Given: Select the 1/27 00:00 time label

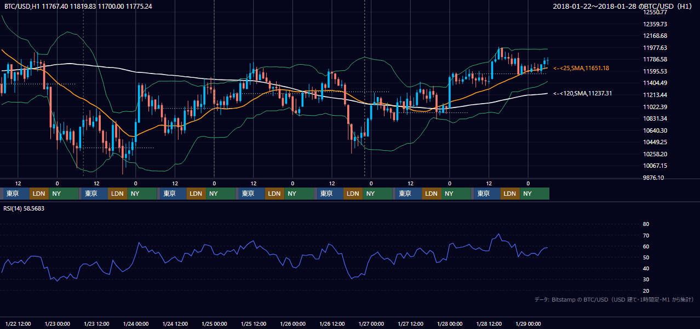Looking at the screenshot, I should (371, 324).
